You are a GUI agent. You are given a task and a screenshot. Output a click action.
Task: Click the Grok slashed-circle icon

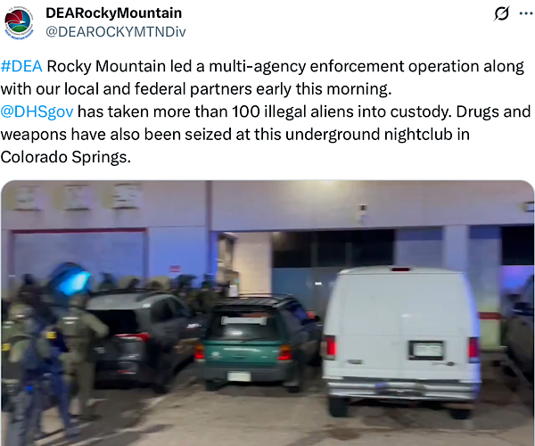point(501,13)
